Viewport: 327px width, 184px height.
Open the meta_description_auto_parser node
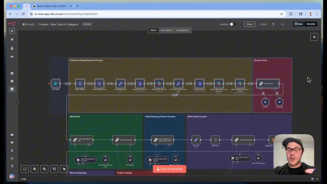coord(85,160)
